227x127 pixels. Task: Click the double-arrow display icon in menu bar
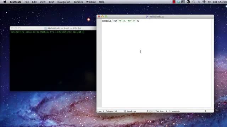tap(183, 2)
